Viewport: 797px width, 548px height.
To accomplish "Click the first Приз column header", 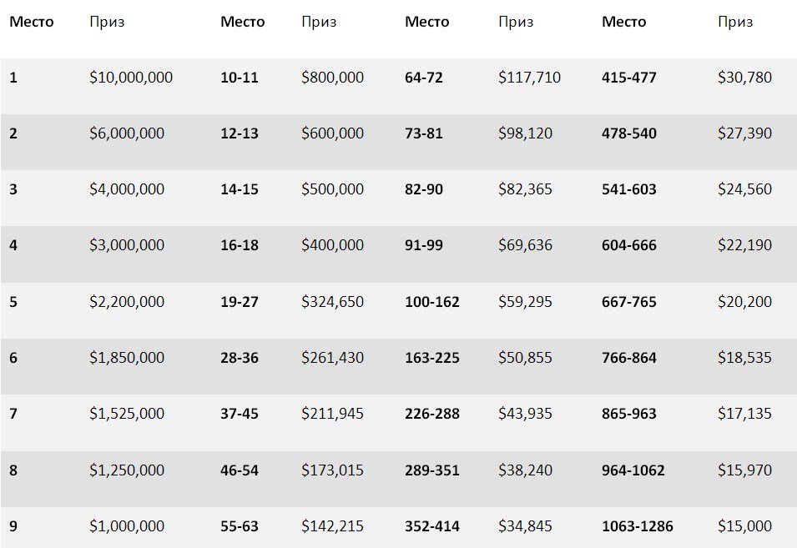I will 107,23.
